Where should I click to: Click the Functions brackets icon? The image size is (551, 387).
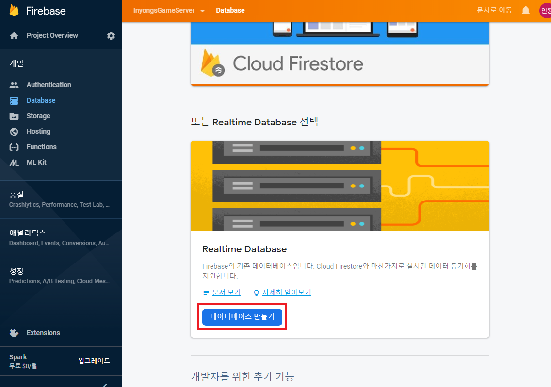14,147
